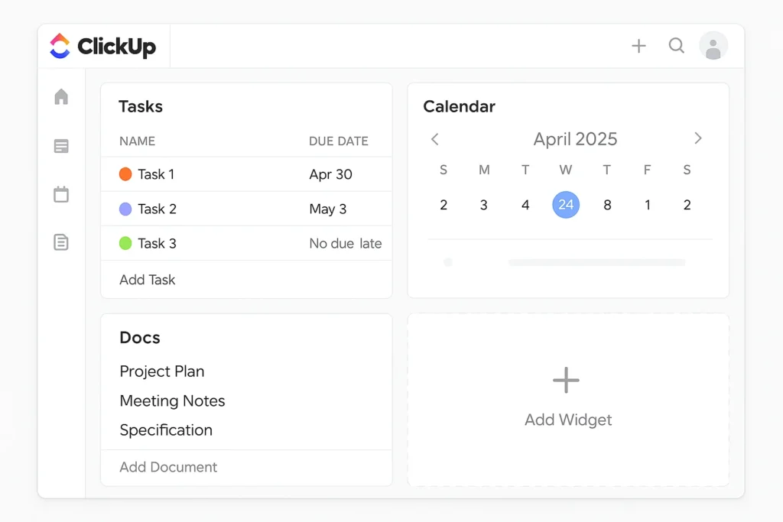The image size is (783, 522).
Task: Open search with magnifier icon
Action: click(676, 46)
